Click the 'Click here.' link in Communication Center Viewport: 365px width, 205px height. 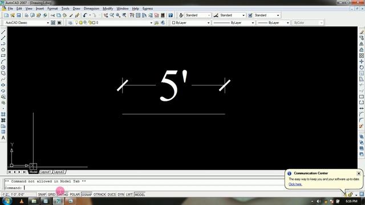click(x=295, y=184)
